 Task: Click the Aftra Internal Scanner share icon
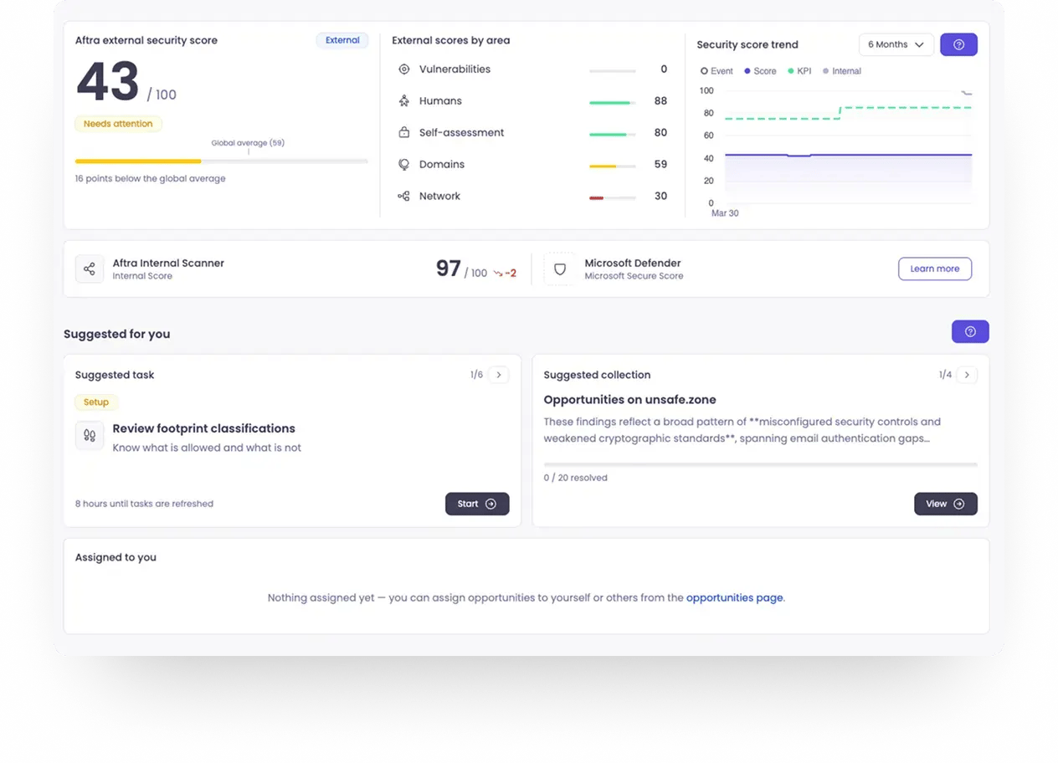[x=90, y=269]
